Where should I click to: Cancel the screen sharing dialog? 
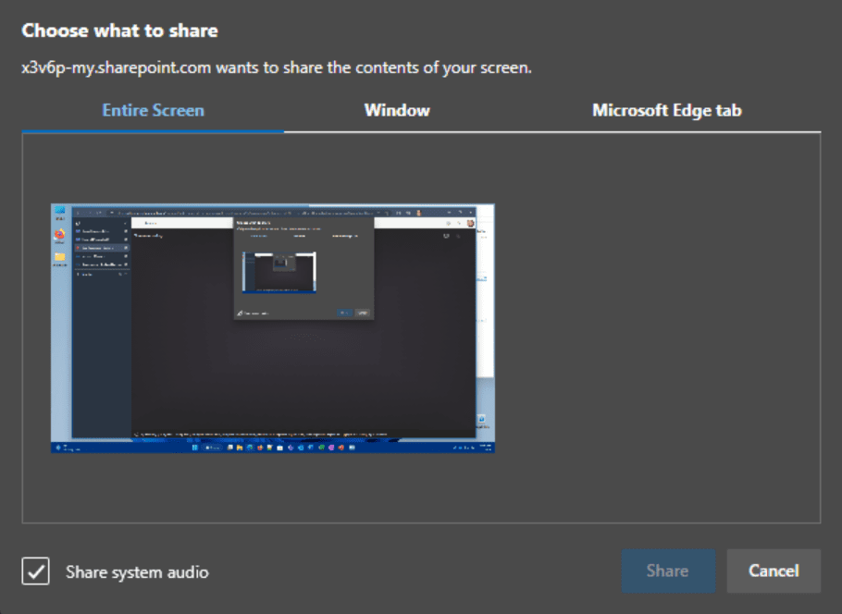click(774, 571)
